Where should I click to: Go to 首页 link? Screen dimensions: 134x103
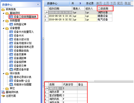(99, 3)
